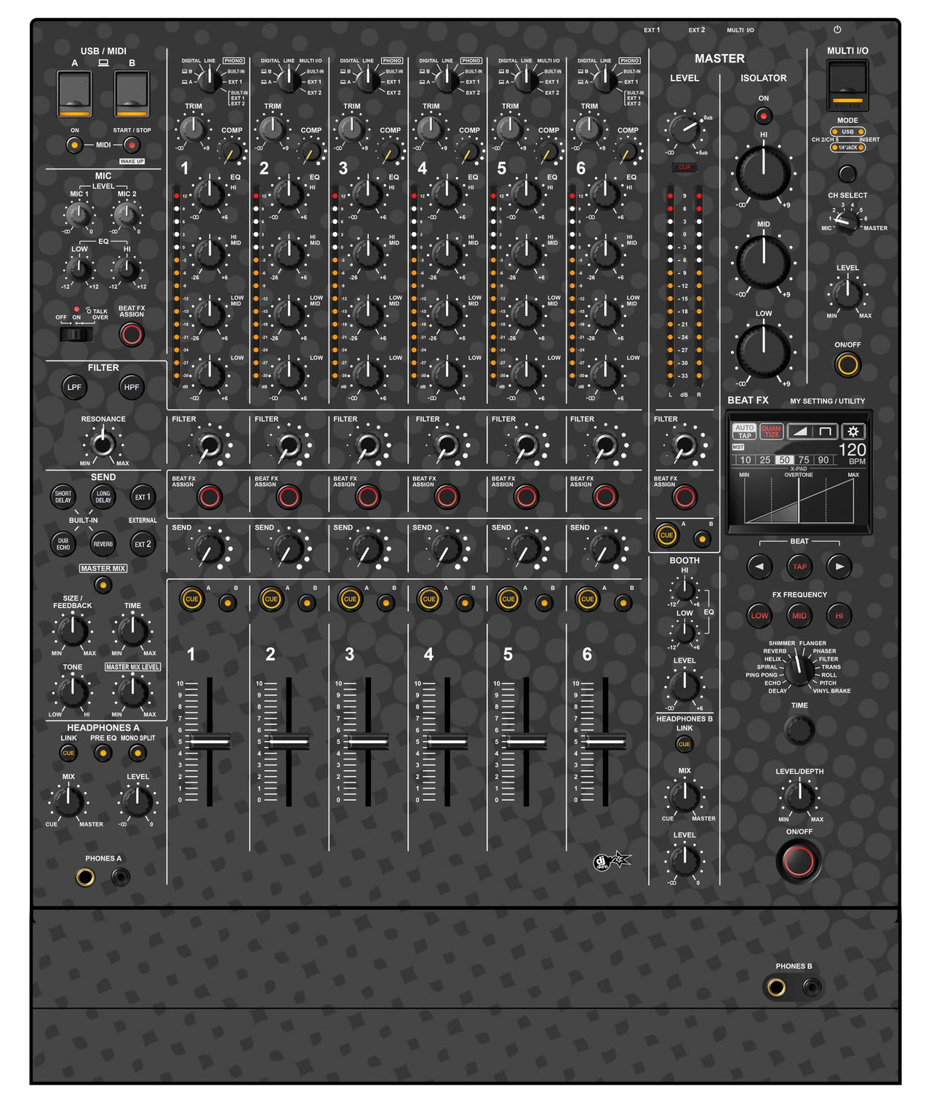Click the TAP tempo button
This screenshot has height=1107, width=931.
tap(799, 566)
